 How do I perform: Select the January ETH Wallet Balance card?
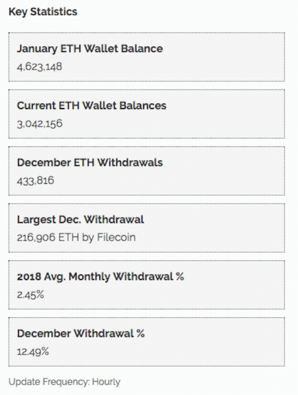click(x=147, y=57)
